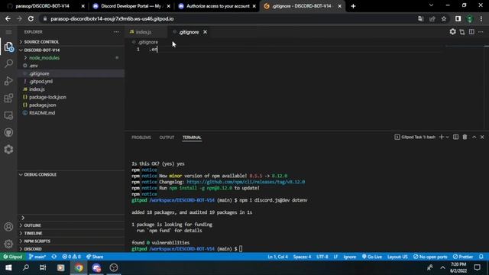489x275 pixels.
Task: Open Run and Debug view
Action: pos(8,81)
